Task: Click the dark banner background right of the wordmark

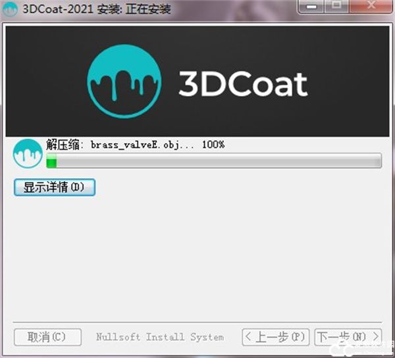Action: click(x=349, y=84)
